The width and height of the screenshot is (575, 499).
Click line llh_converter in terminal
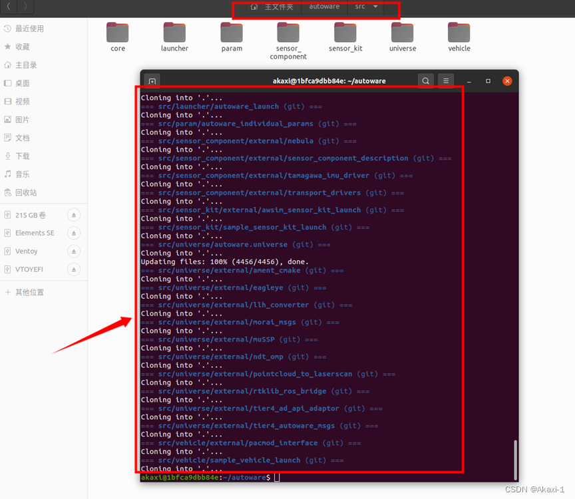pyautogui.click(x=246, y=305)
